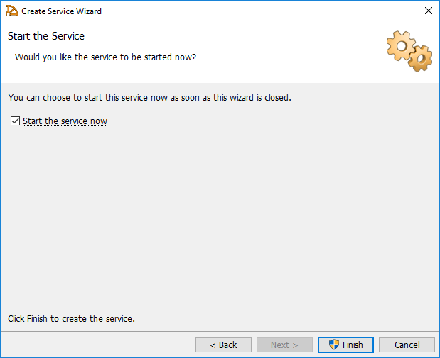Image resolution: width=440 pixels, height=358 pixels.
Task: Click the "Create Service Wizard" window title text
Action: pyautogui.click(x=61, y=11)
